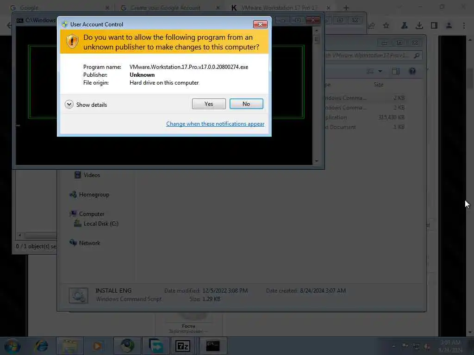Viewport: 474px width, 355px height.
Task: Click Yes in the User Account Control dialog
Action: (209, 104)
